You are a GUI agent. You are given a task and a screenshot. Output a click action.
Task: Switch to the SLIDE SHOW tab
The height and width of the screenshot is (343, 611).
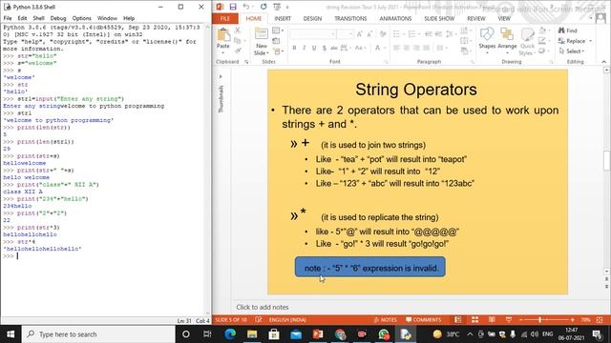(x=439, y=19)
